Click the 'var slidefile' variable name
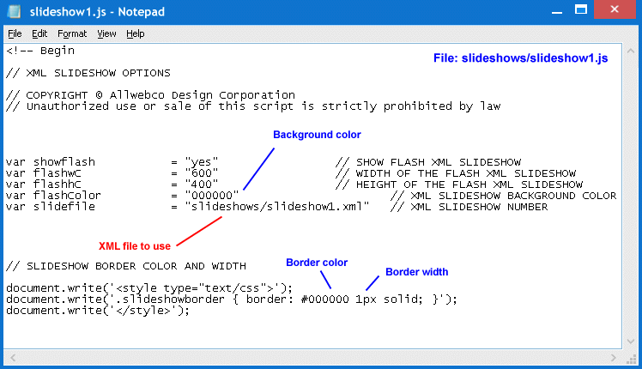Image resolution: width=642 pixels, height=369 pixels. pos(51,207)
